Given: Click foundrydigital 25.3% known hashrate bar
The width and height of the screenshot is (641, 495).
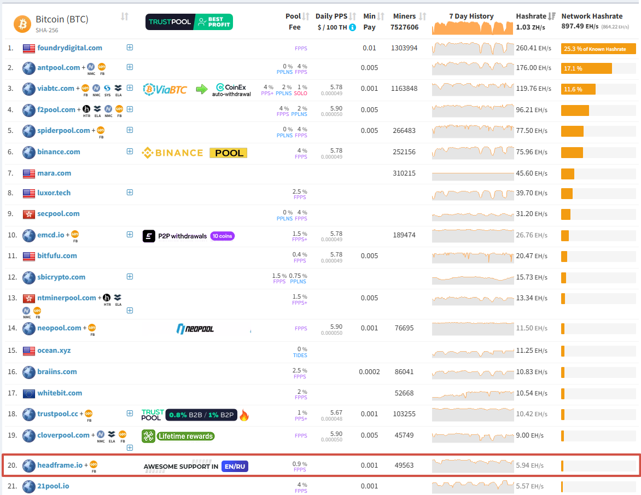Looking at the screenshot, I should click(598, 49).
